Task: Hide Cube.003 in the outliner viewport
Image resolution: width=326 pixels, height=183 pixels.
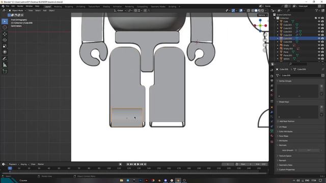Action: (319, 32)
